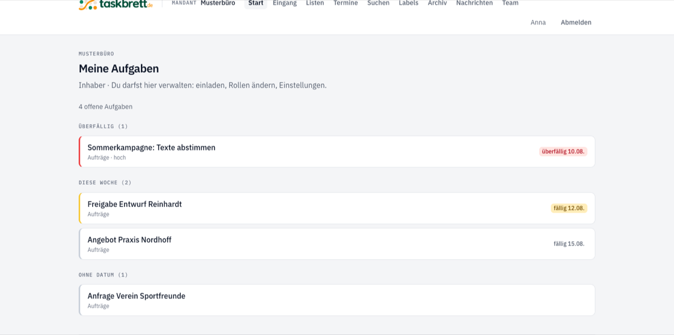Viewport: 674px width, 335px height.
Task: Open Suchen from the nav bar
Action: point(379,3)
